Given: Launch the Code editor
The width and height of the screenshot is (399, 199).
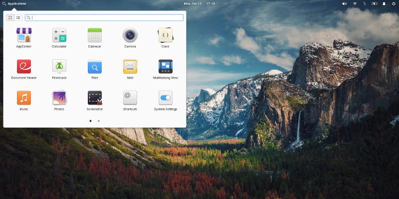Looking at the screenshot, I should 166,35.
